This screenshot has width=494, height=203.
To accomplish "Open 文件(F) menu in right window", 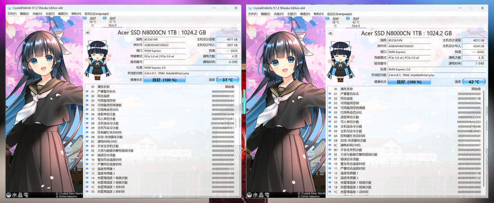I will click(x=253, y=14).
